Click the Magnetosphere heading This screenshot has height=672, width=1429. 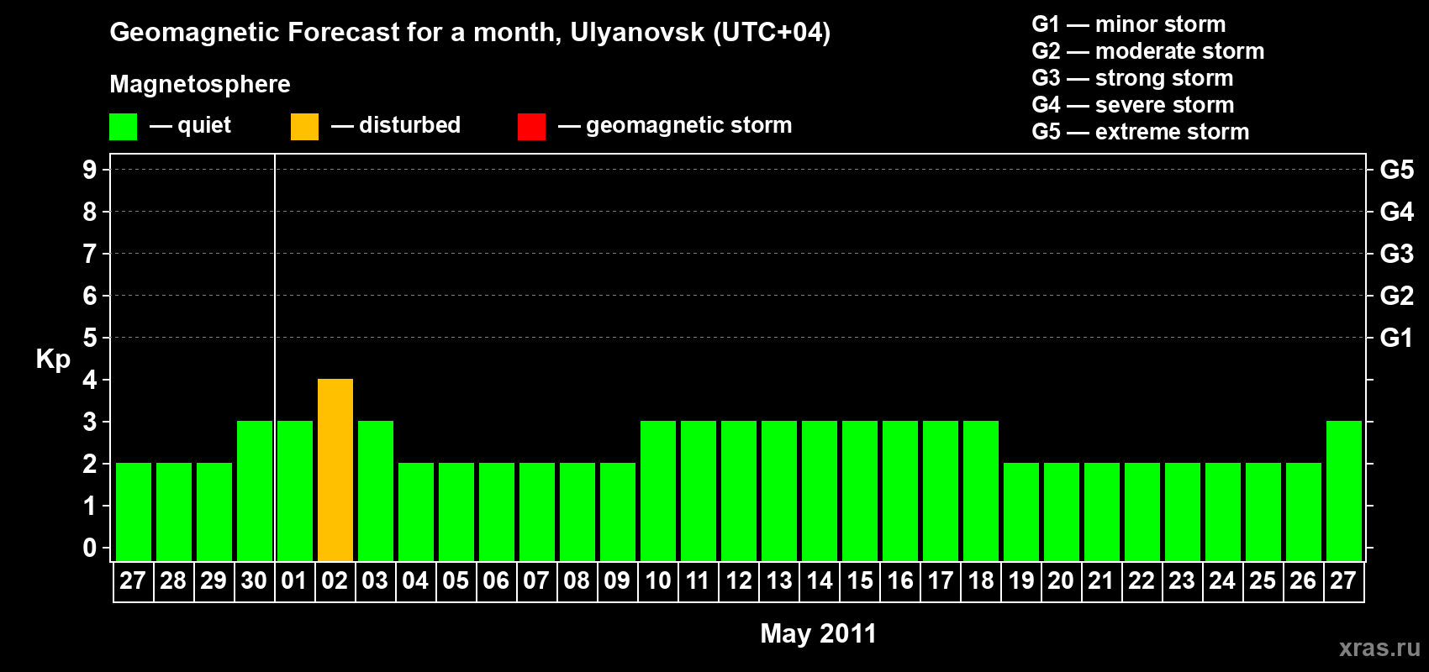200,84
